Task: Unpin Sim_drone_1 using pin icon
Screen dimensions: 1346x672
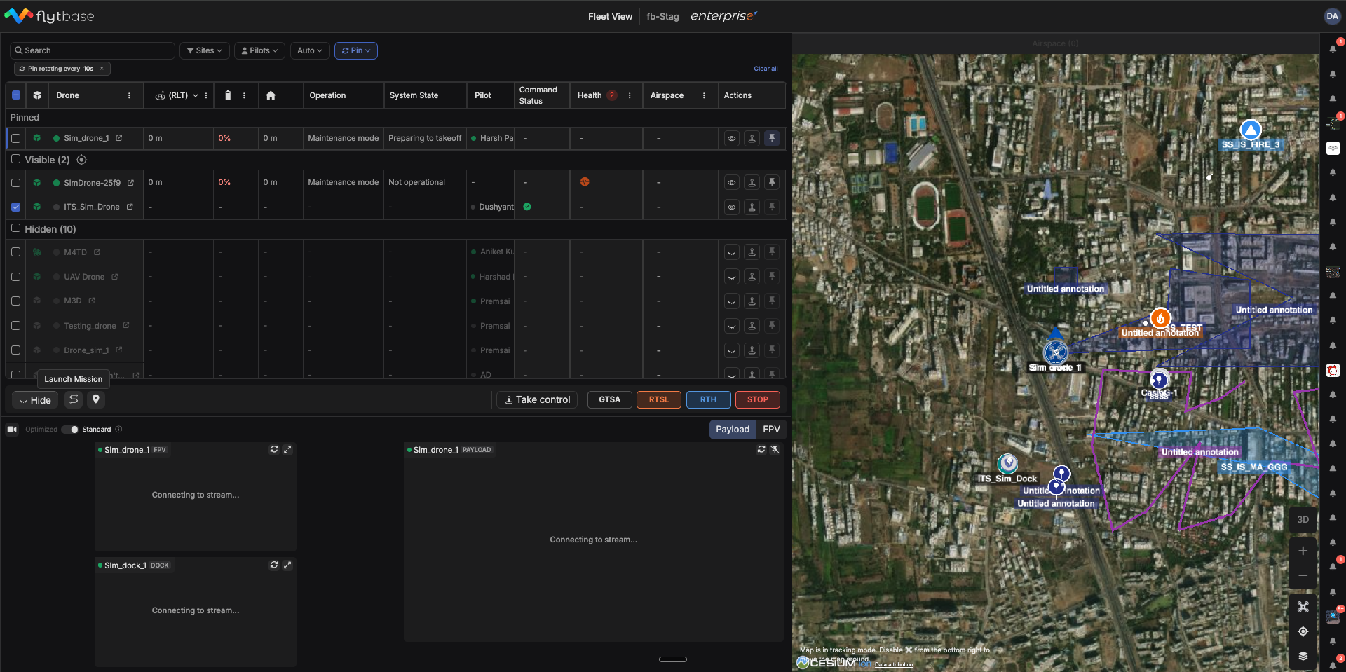Action: click(x=772, y=138)
